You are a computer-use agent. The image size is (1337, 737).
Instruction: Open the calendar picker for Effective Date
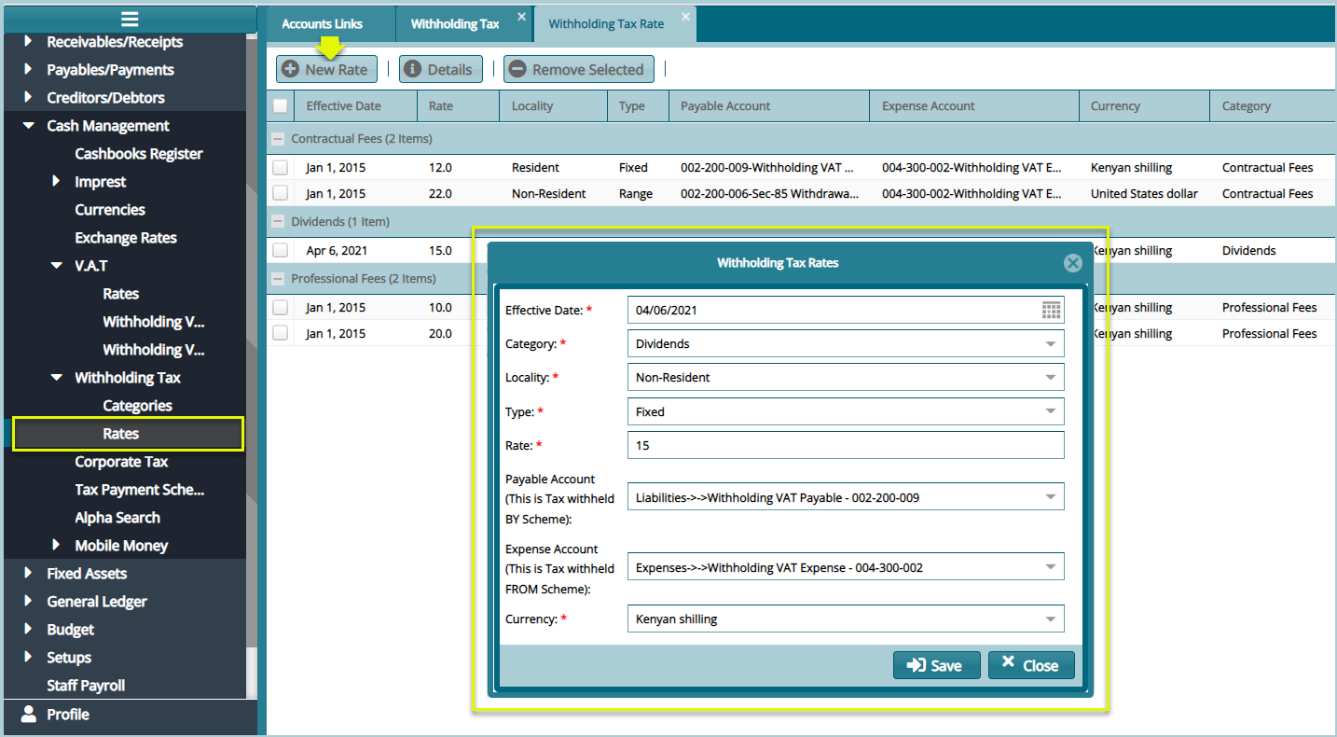point(1052,311)
